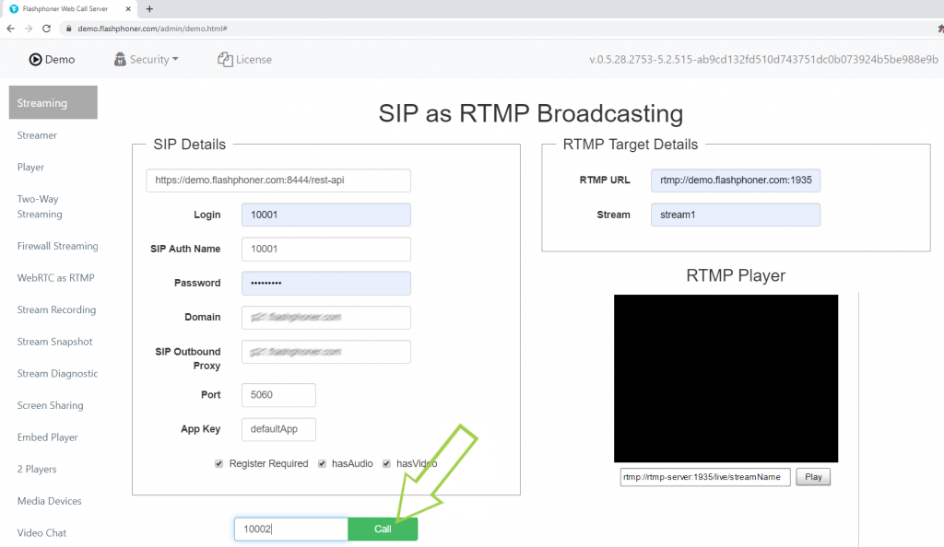Open the Two-Way Streaming example

tap(40, 206)
